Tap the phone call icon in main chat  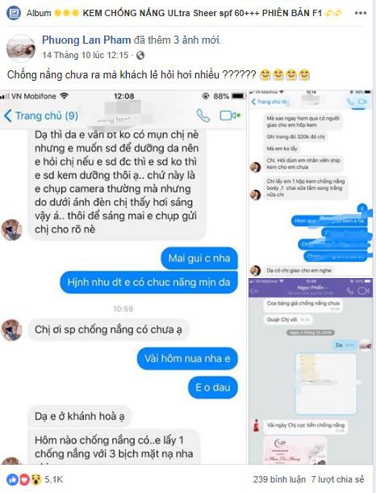(203, 116)
